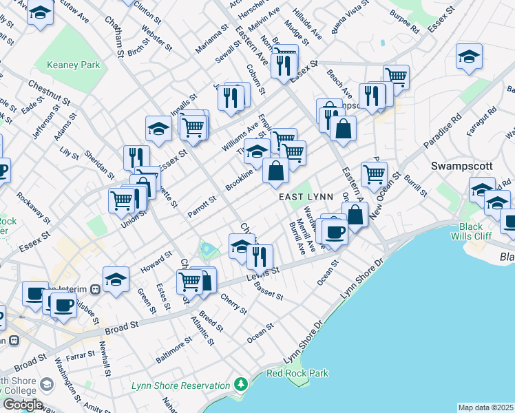Open the restaurant marker west of Coburn St
Screen dimensions: 515x413
tap(231, 98)
